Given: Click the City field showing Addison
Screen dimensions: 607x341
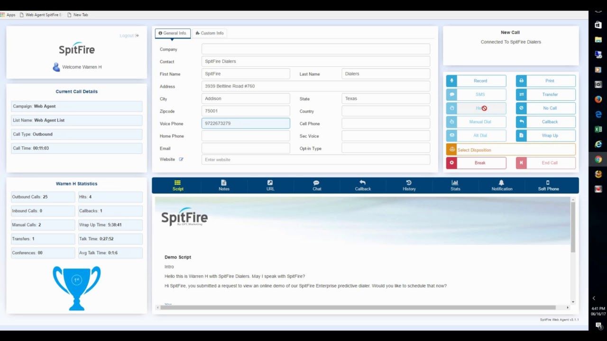Looking at the screenshot, I should (x=246, y=99).
